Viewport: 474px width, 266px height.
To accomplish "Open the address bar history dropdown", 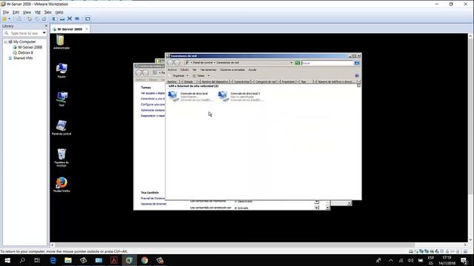I will (291, 63).
